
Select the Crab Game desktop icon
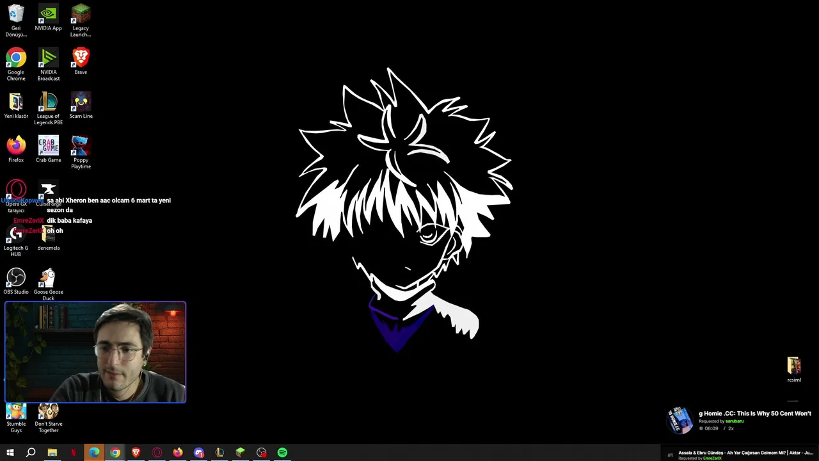(x=48, y=149)
